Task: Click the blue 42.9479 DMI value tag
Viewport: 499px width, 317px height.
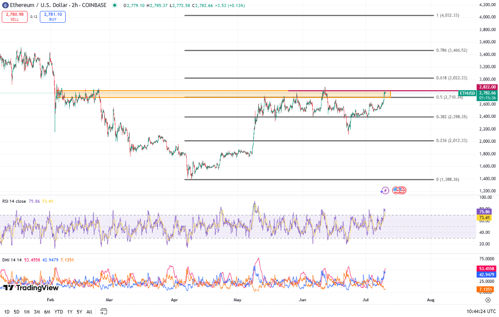Action: tap(486, 275)
